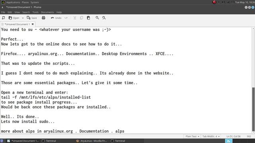This screenshot has width=255, height=143.
Task: Click the Redo arrow icon
Action: (66, 18)
